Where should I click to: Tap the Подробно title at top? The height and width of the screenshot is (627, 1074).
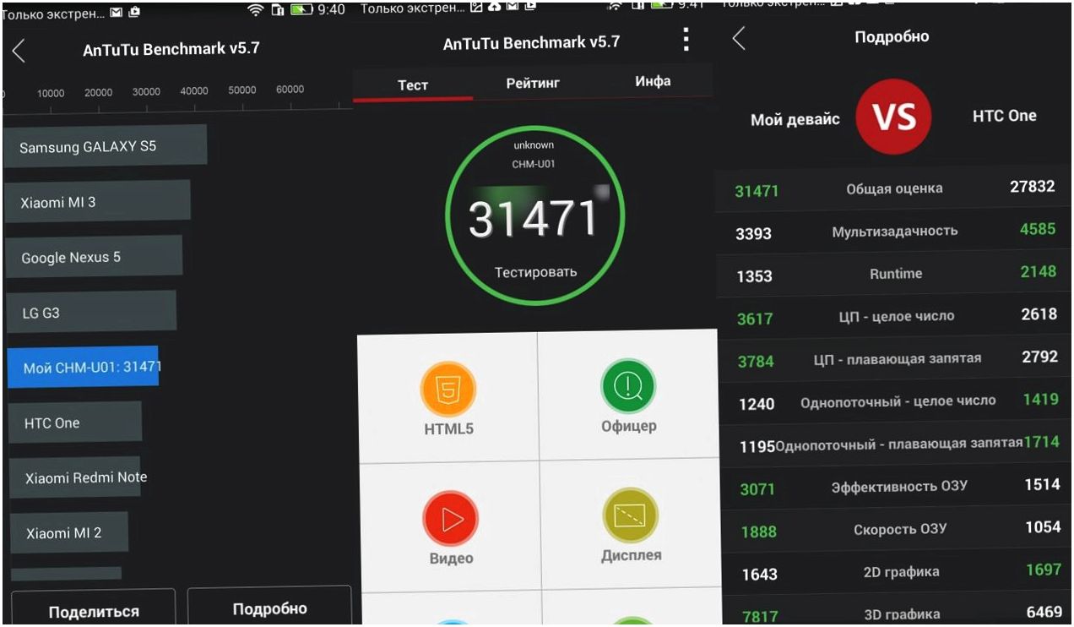tap(892, 37)
